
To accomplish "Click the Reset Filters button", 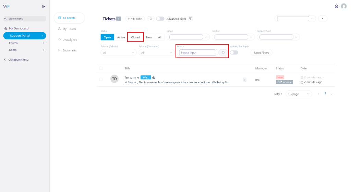I will (262, 53).
